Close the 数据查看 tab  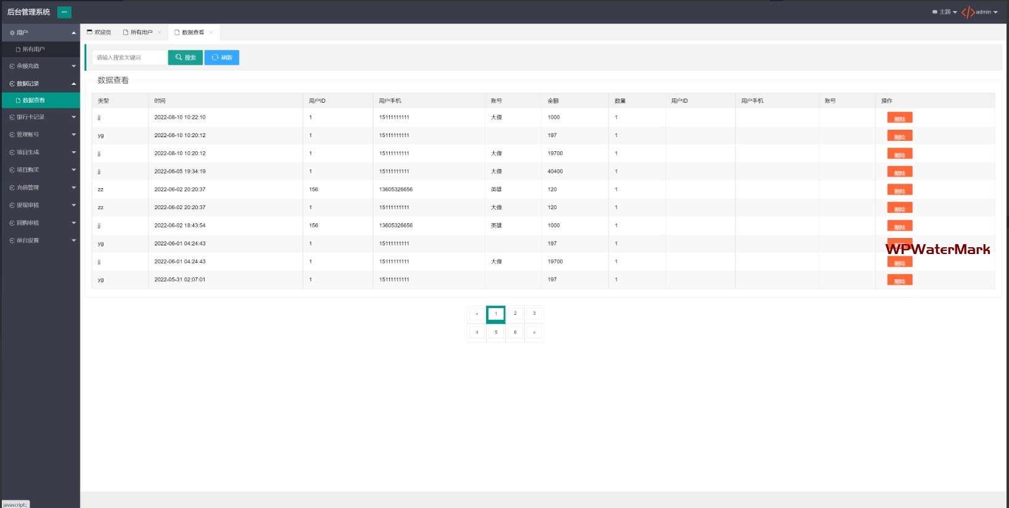(x=211, y=33)
